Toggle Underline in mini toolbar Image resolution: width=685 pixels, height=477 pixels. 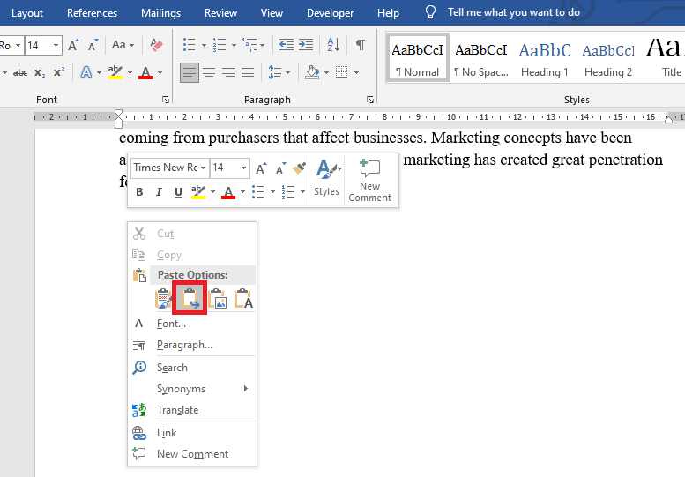[x=178, y=191]
